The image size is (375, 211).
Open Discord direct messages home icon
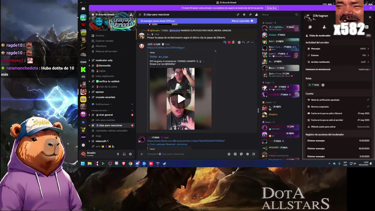[83, 9]
